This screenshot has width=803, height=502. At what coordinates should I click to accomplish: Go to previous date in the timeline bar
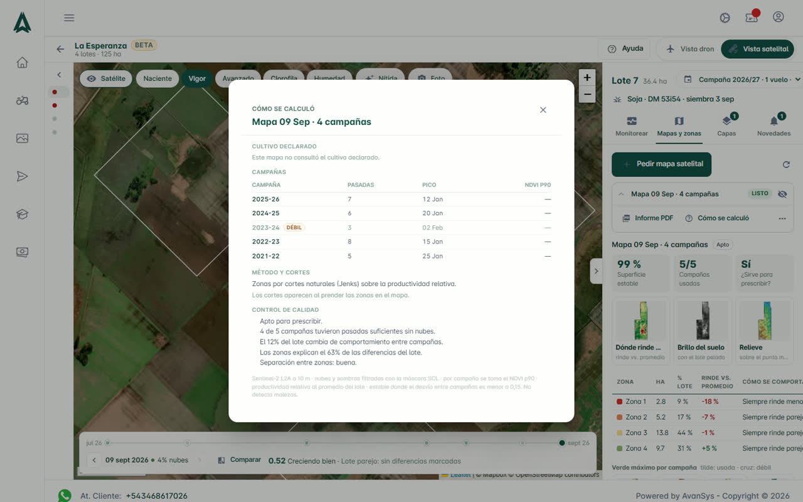pyautogui.click(x=94, y=460)
